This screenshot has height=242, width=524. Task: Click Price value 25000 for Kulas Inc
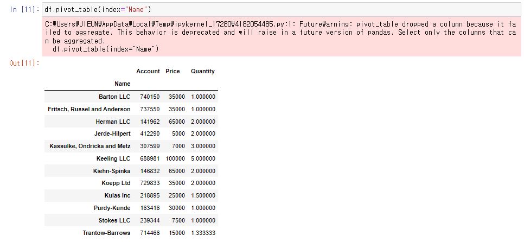click(177, 195)
